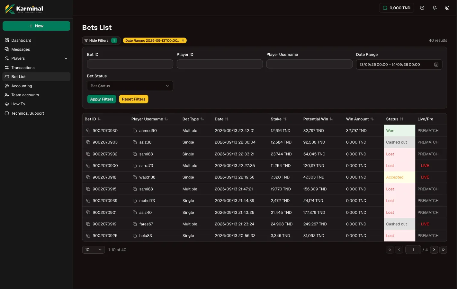Screen dimensions: 457x289
Task: Click the page number input
Action: pos(413,250)
